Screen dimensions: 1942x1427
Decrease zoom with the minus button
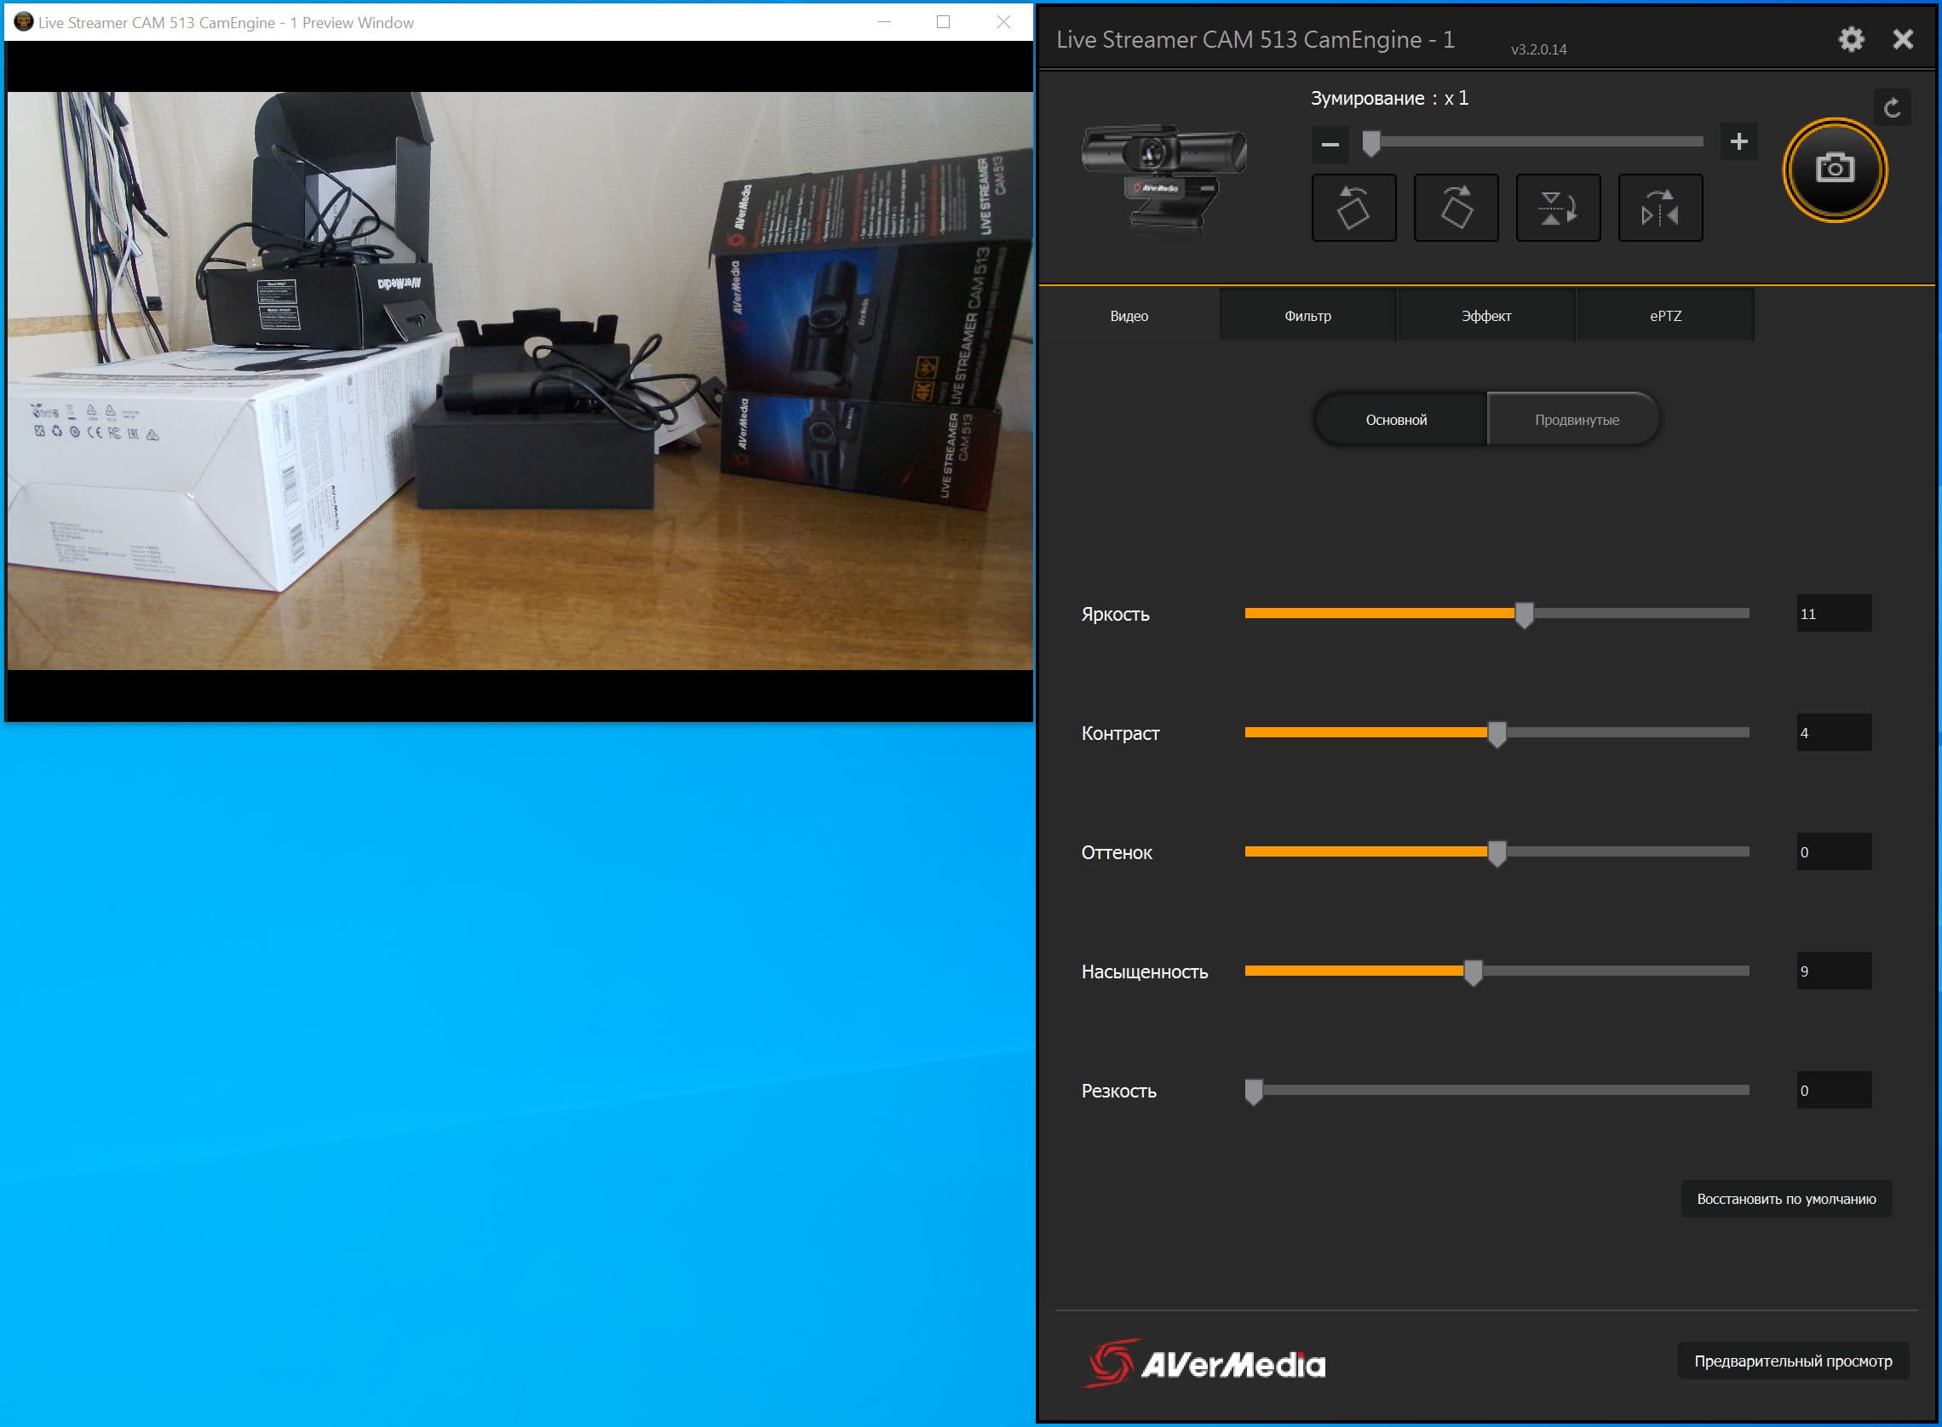tap(1330, 143)
